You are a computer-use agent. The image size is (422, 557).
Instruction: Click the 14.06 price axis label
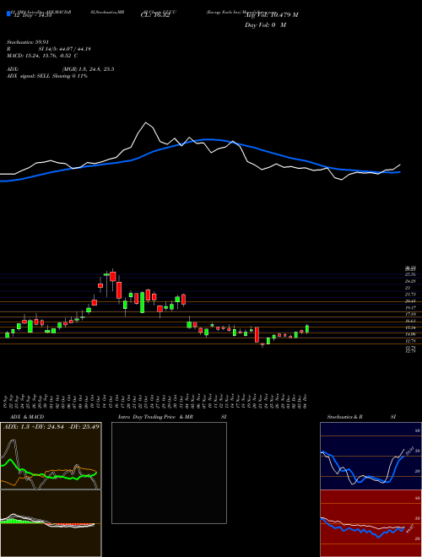click(x=411, y=334)
